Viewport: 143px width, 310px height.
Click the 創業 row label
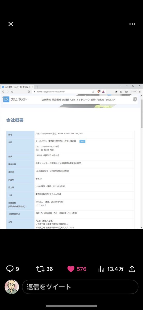click(10, 157)
